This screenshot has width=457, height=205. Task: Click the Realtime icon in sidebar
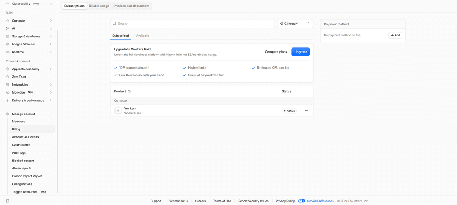[x=8, y=52]
